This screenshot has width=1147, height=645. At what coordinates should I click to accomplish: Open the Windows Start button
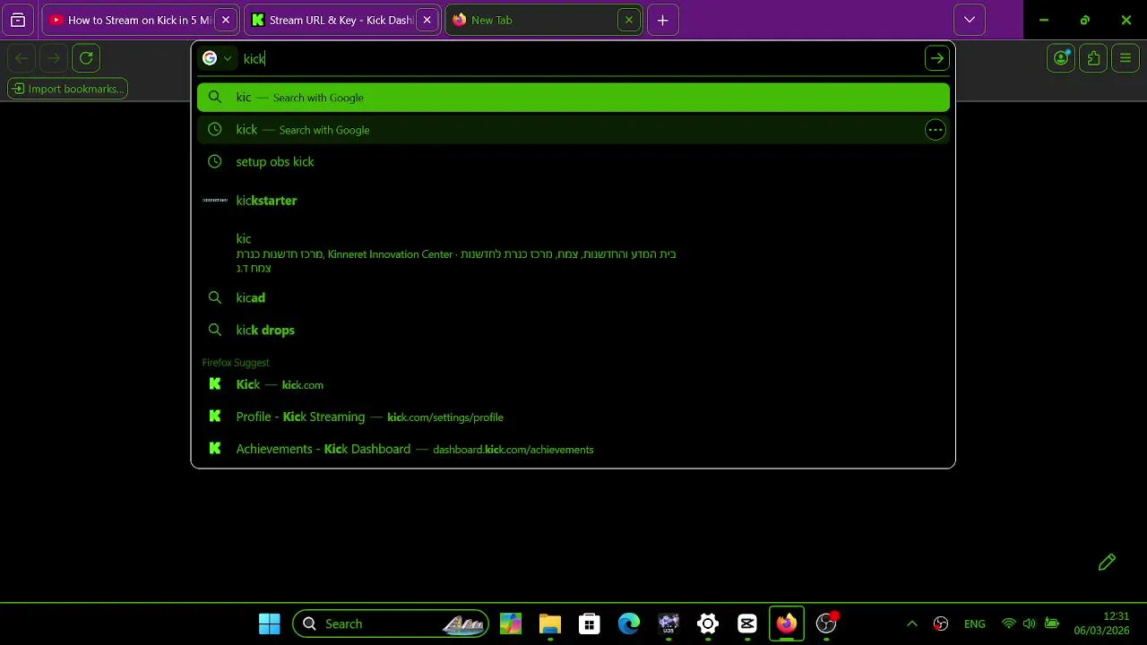pos(269,623)
